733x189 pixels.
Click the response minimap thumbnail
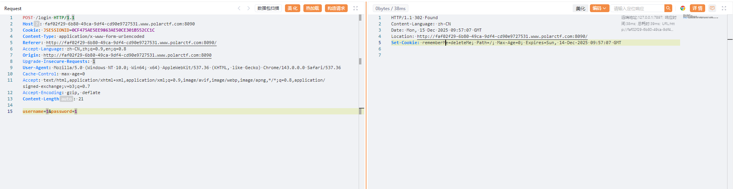click(x=700, y=17)
